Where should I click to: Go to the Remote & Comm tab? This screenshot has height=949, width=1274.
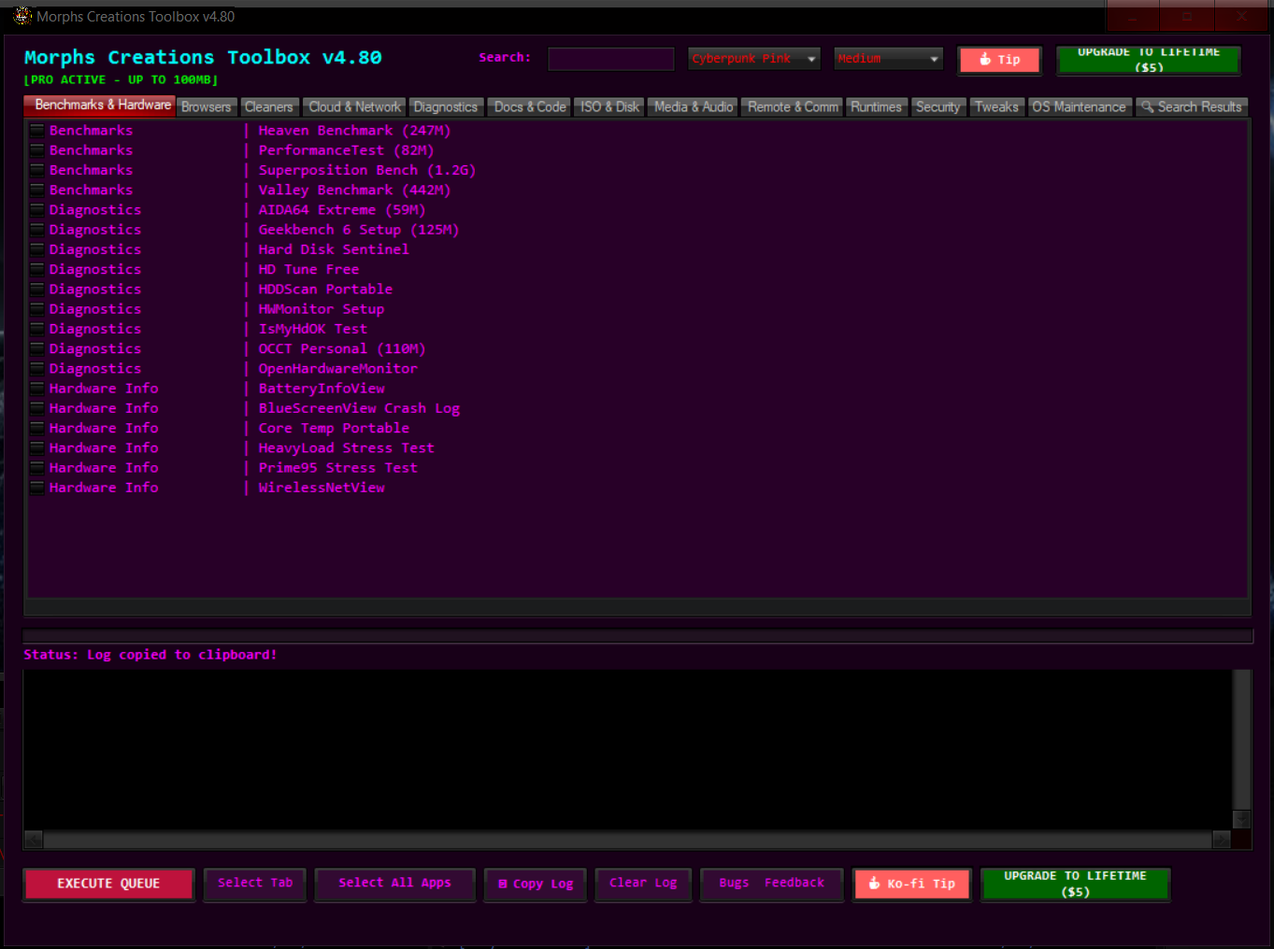(x=794, y=107)
